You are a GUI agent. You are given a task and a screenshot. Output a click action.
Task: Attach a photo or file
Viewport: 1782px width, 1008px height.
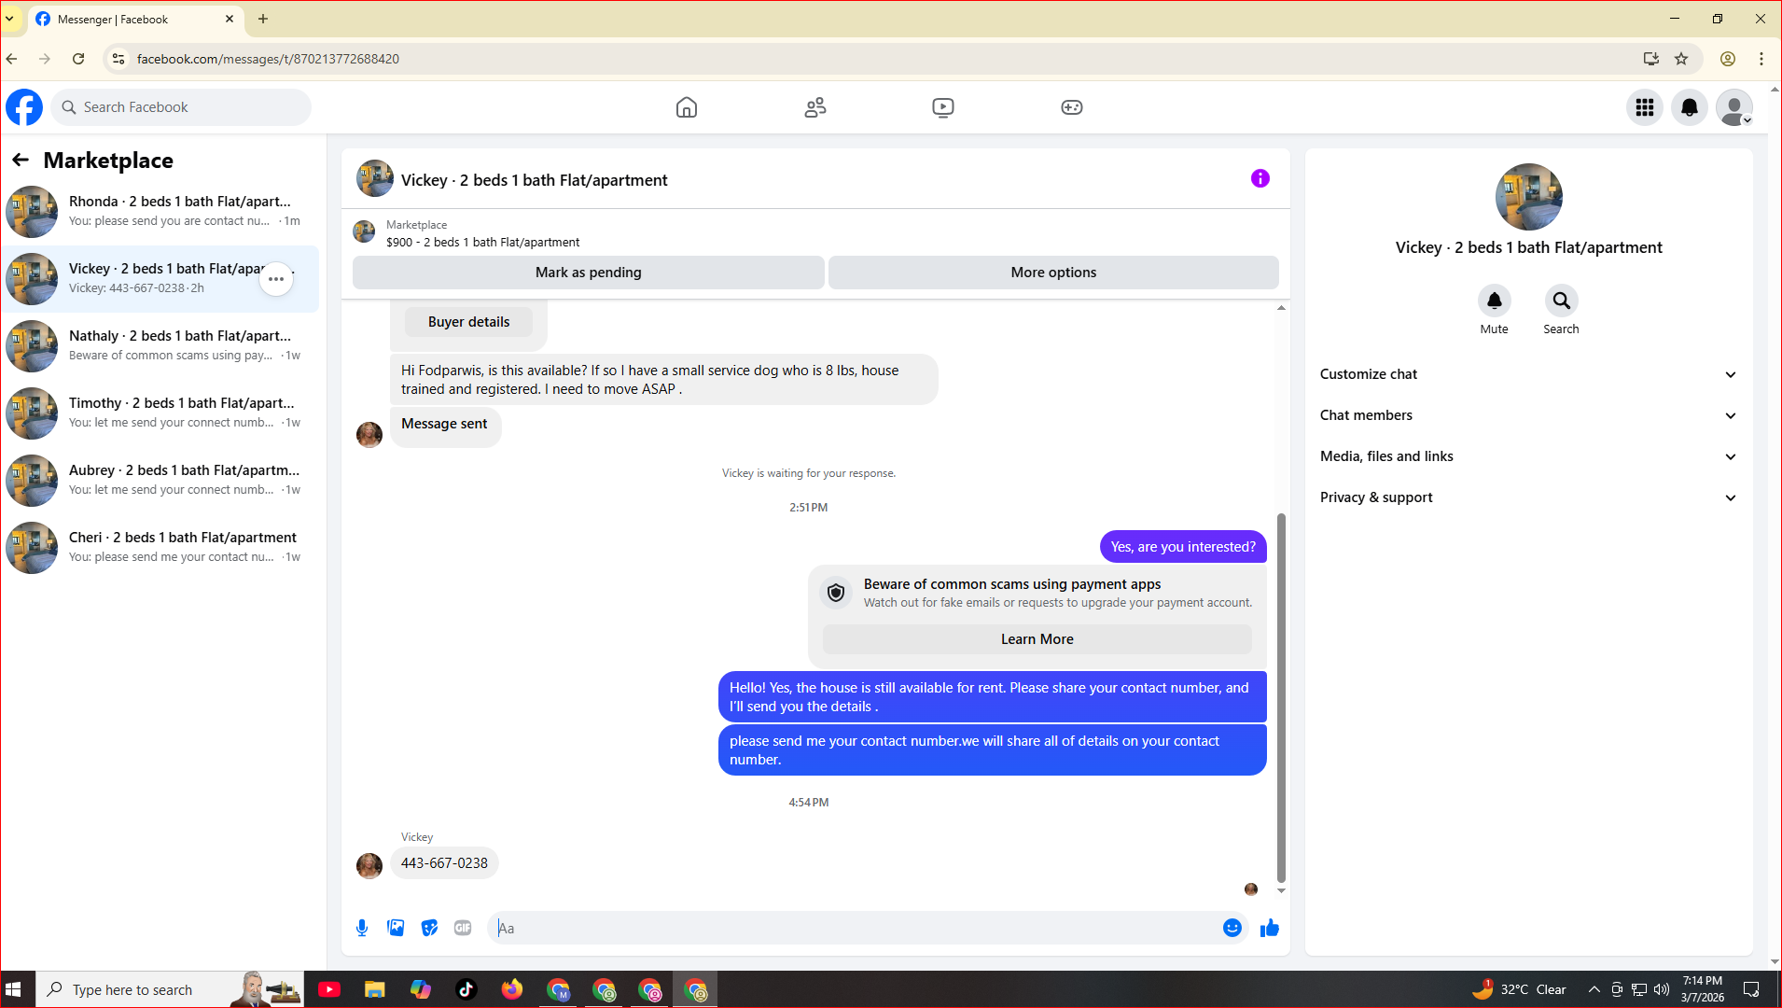396,928
